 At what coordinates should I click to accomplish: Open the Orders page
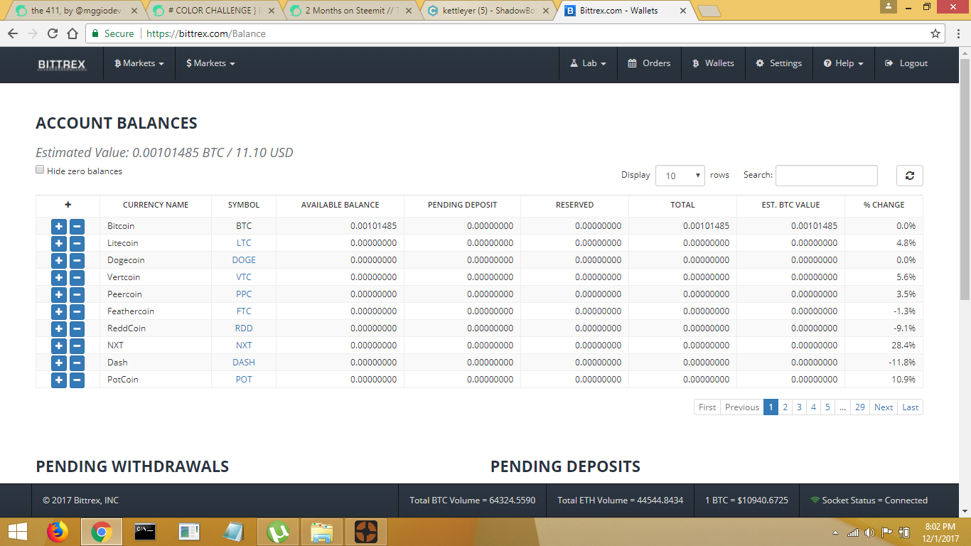point(650,63)
